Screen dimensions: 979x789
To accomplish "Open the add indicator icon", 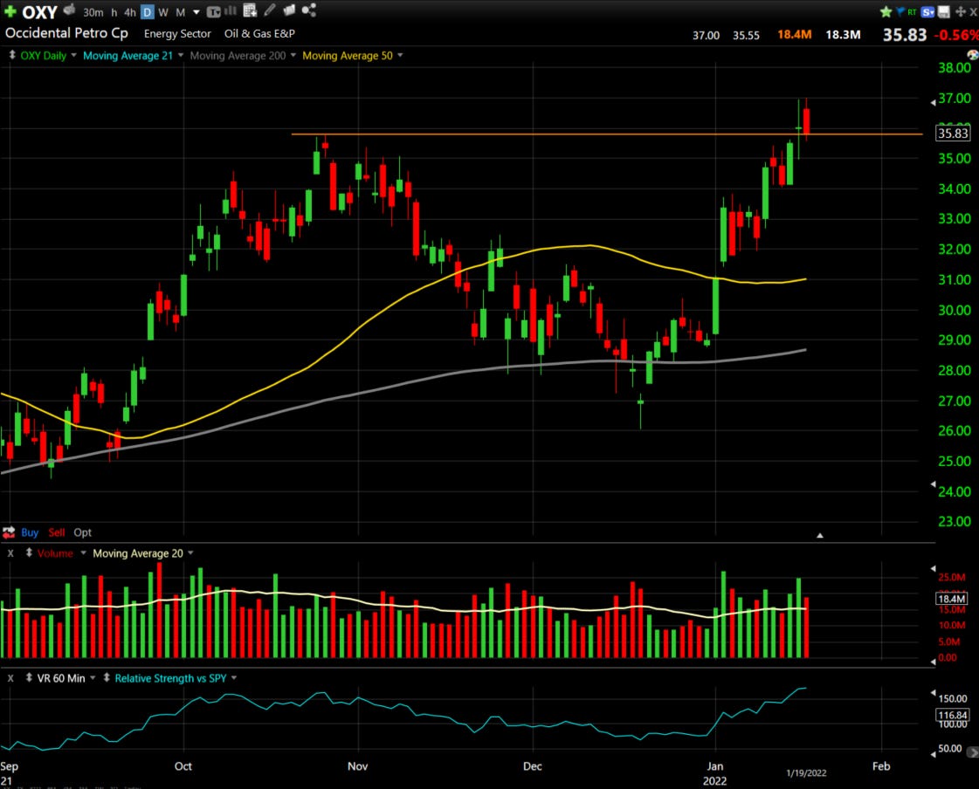I will click(250, 10).
